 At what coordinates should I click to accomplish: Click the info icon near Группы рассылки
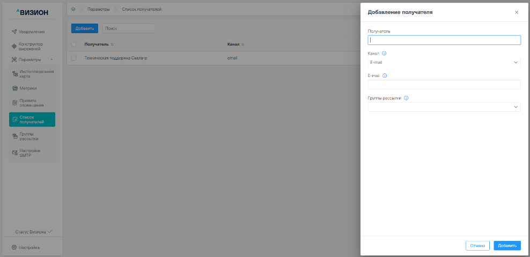click(x=406, y=99)
